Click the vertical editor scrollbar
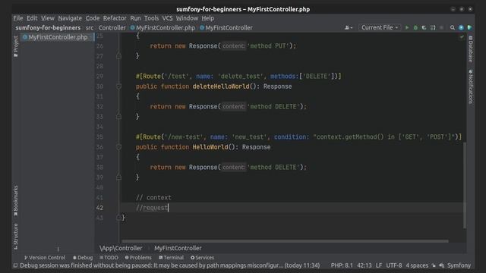486x273 pixels. (465, 185)
